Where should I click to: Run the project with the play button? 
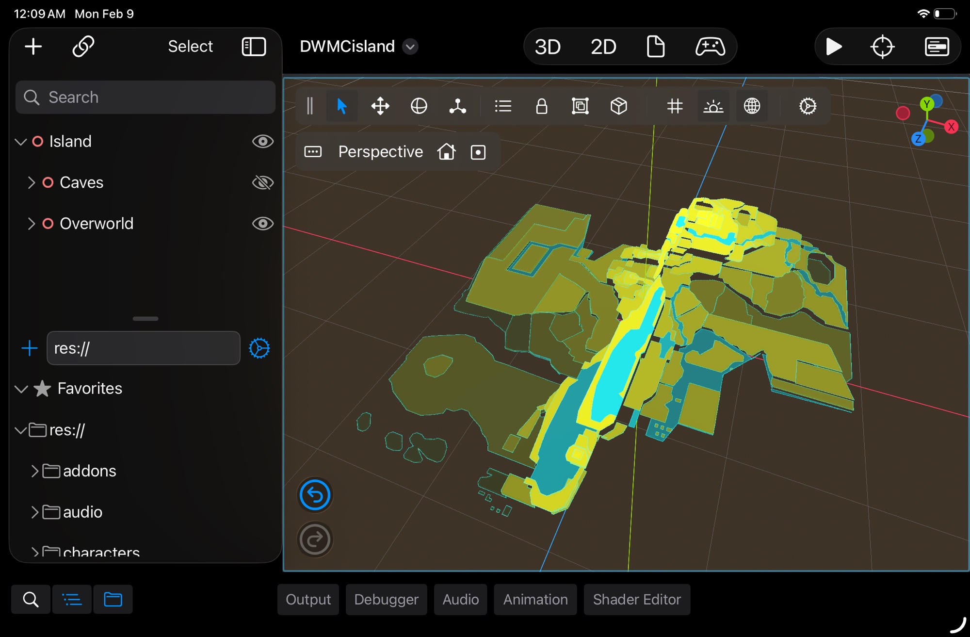click(x=834, y=47)
